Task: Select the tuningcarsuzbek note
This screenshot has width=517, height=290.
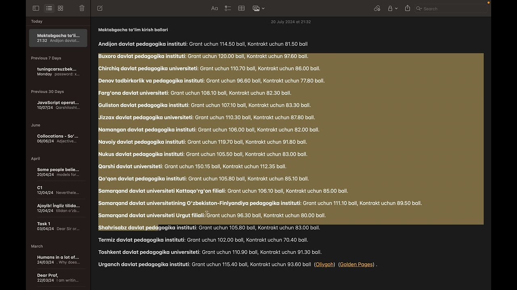Action: (58, 71)
